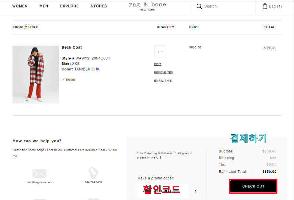Click the Estimated Total $850.00 value

pyautogui.click(x=269, y=172)
